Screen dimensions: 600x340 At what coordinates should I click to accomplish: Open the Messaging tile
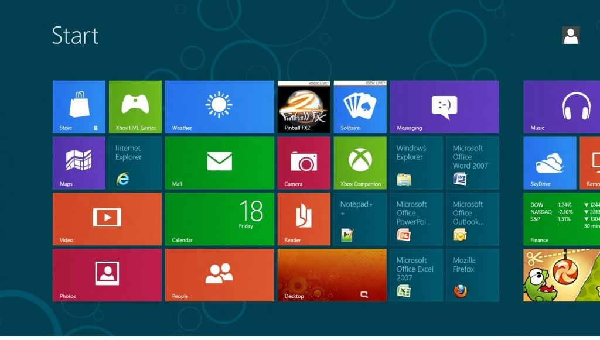point(444,107)
